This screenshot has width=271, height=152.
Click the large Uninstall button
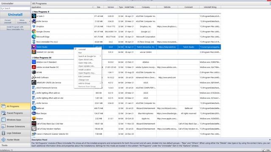[15, 14]
